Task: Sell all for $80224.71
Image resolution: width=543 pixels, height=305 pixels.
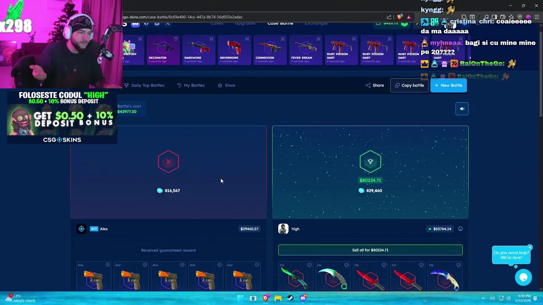Action: 370,250
